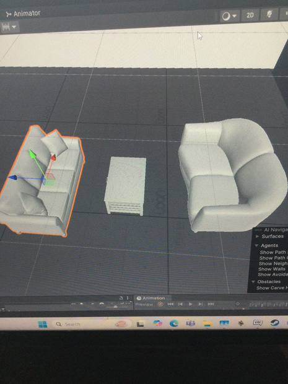This screenshot has width=288, height=384.
Task: Toggle Show Carve Hull option
Action: coord(272,288)
